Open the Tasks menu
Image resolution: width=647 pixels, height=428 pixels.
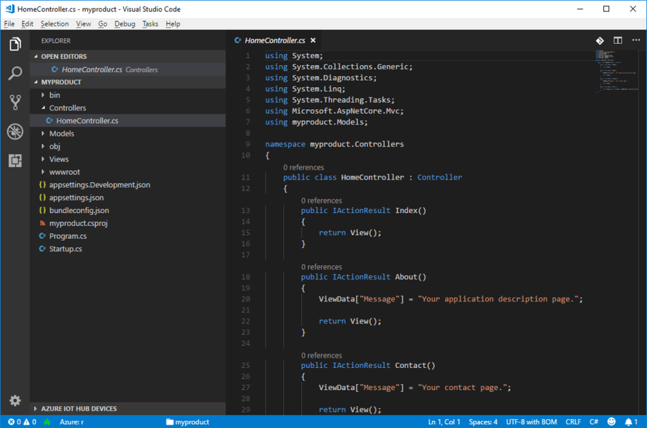pyautogui.click(x=150, y=23)
